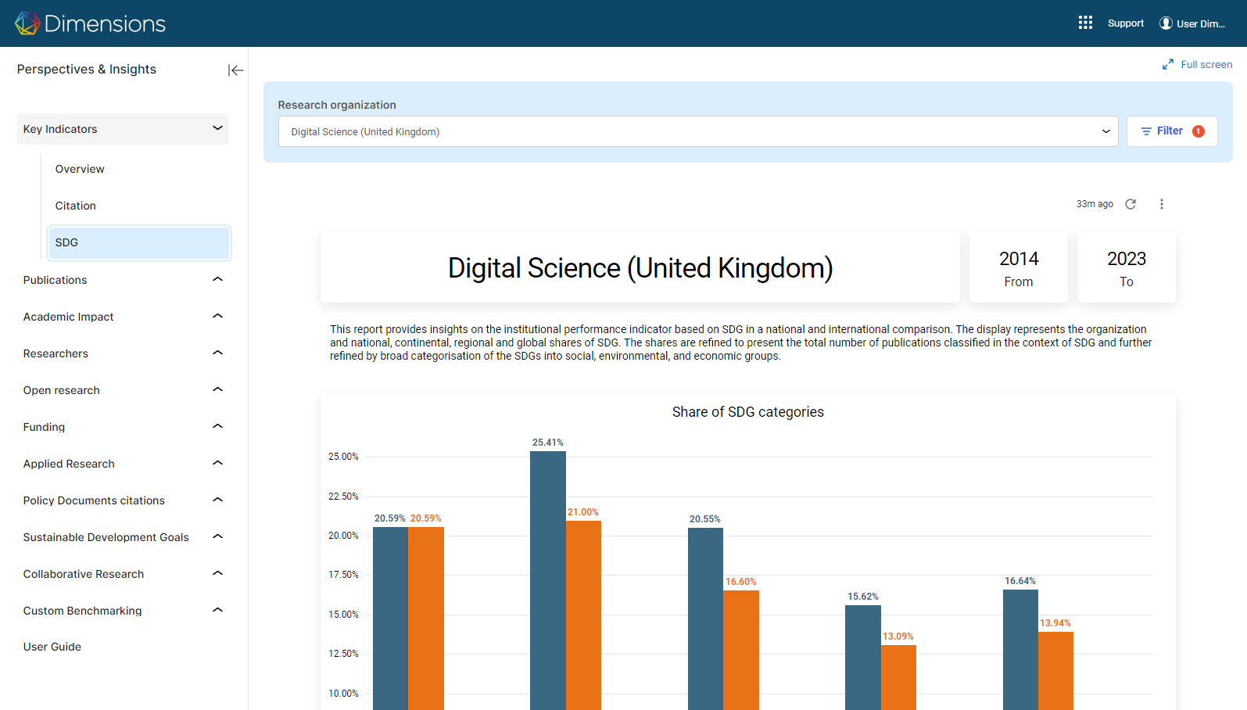The width and height of the screenshot is (1247, 710).
Task: Collapse the Perspectives & Insights sidebar
Action: tap(235, 70)
